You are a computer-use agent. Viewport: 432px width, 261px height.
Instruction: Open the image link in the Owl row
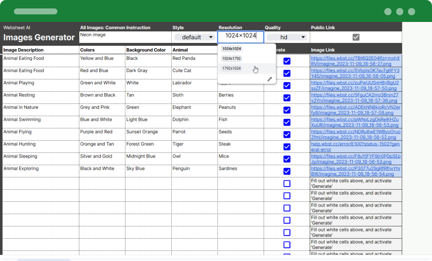click(356, 159)
